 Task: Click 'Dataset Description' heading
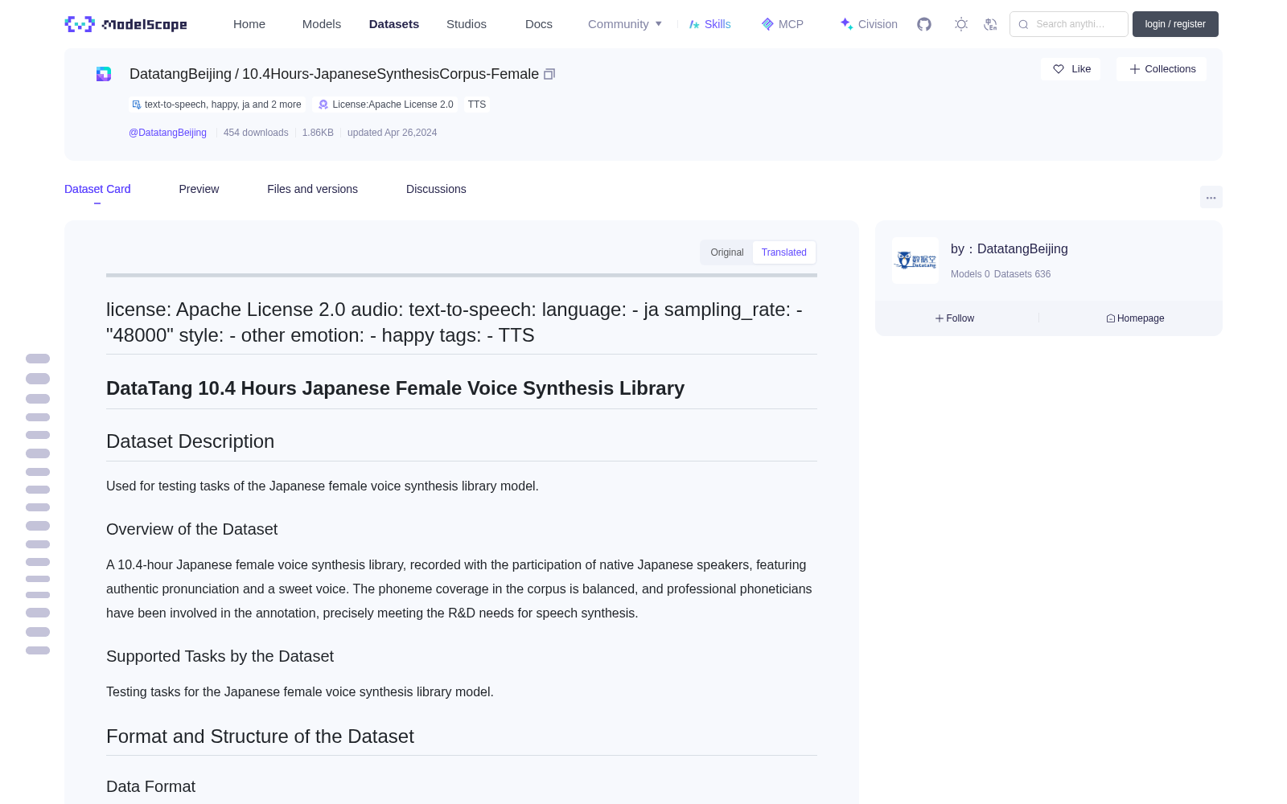click(190, 441)
